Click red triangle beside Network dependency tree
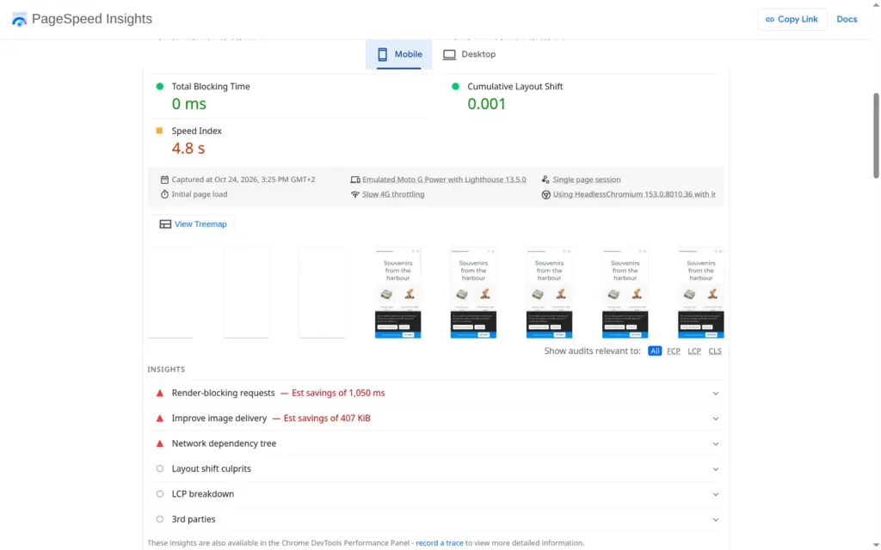This screenshot has height=550, width=881. [159, 443]
